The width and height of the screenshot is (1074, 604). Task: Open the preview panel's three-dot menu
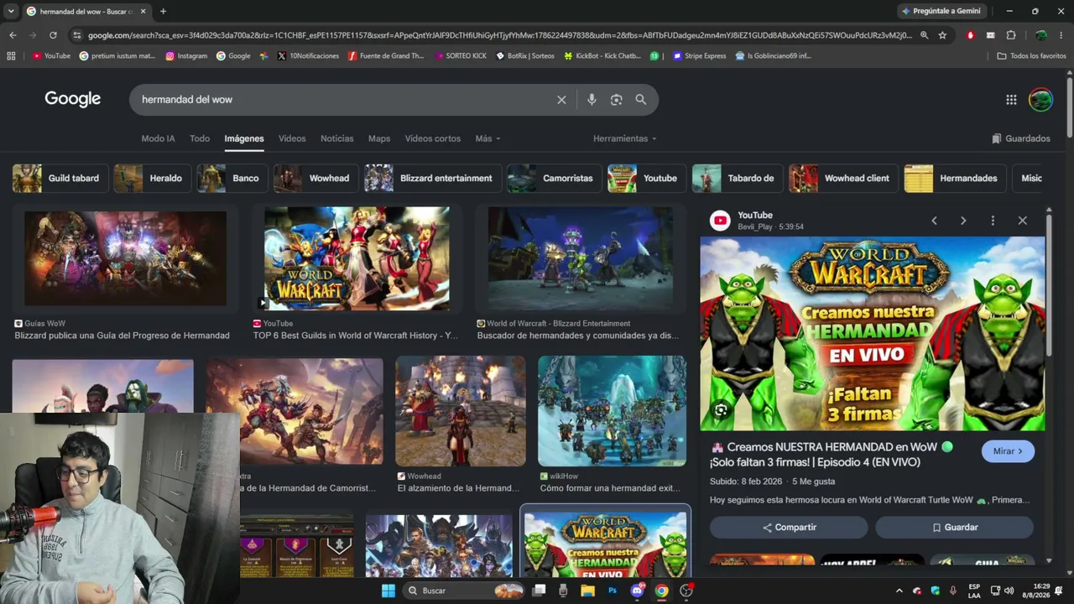[993, 221]
